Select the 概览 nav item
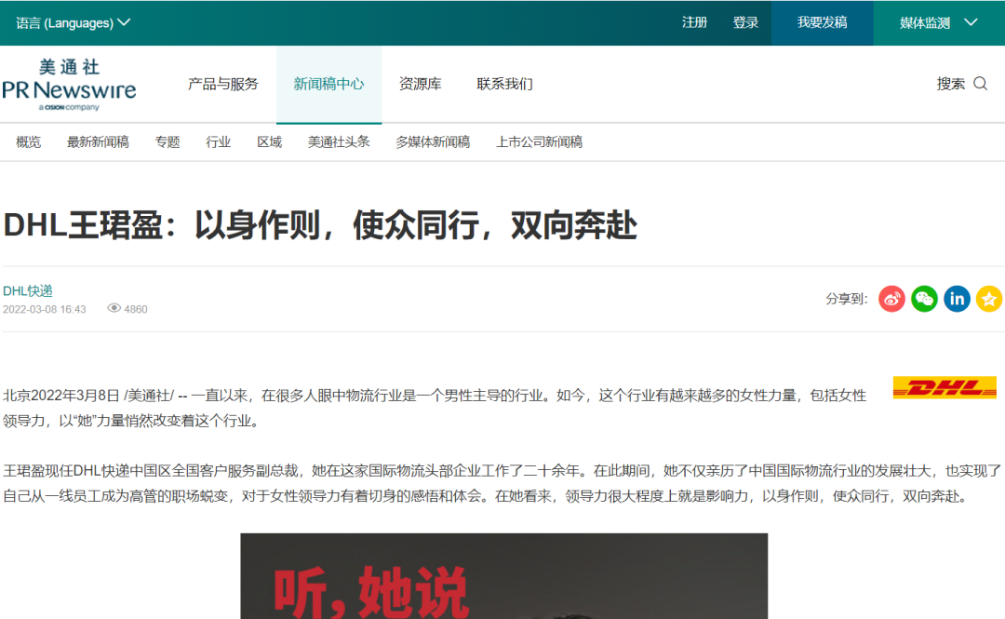This screenshot has width=1005, height=619. click(27, 141)
